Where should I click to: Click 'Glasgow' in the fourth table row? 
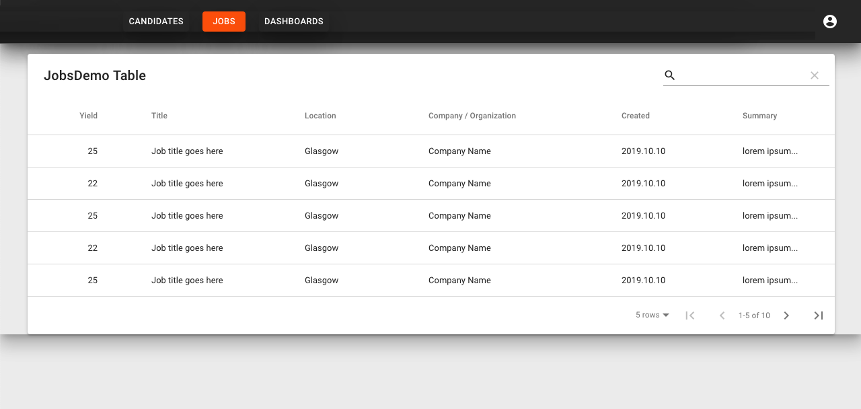pyautogui.click(x=322, y=248)
